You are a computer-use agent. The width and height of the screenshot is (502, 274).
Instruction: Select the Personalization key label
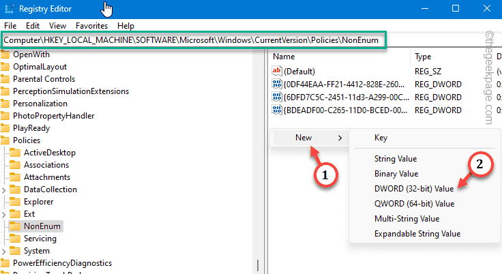tap(40, 104)
